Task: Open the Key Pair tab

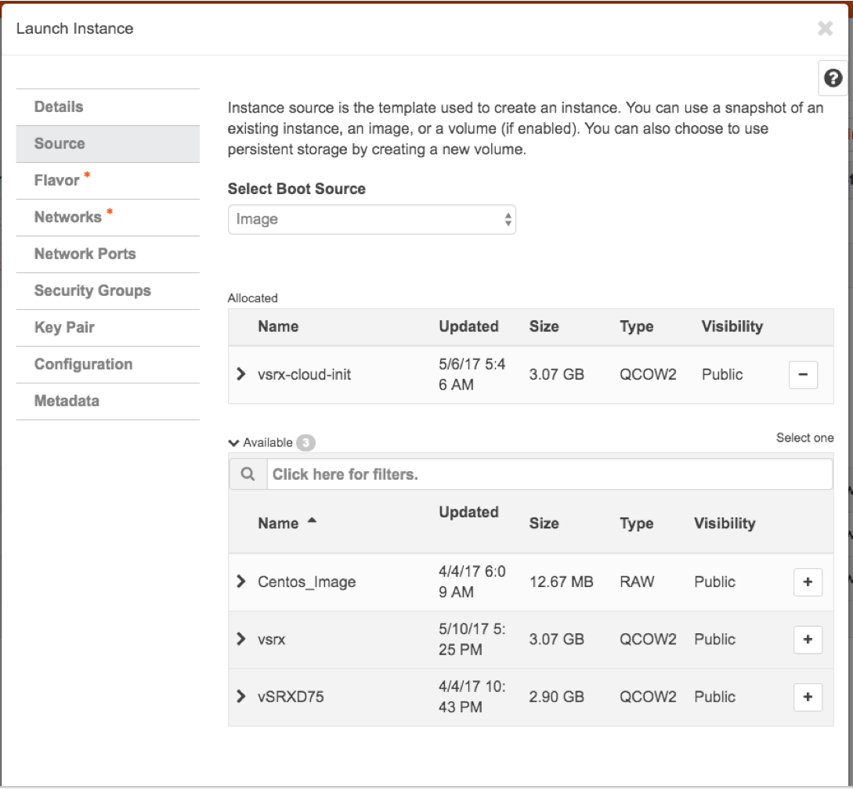Action: tap(64, 327)
